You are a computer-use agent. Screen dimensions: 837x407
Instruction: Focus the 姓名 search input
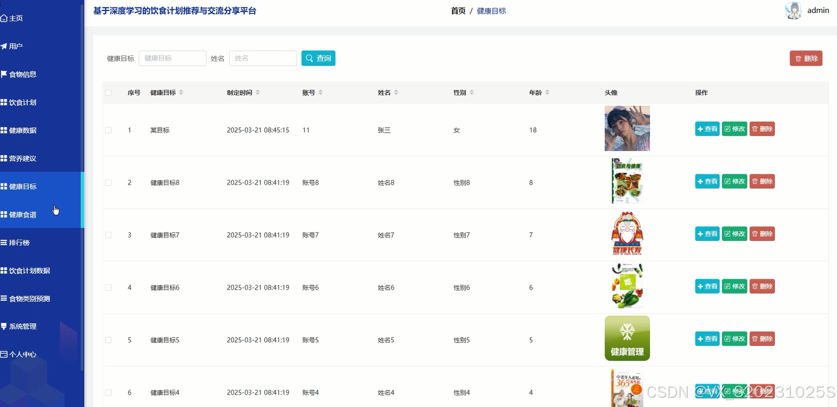[263, 58]
